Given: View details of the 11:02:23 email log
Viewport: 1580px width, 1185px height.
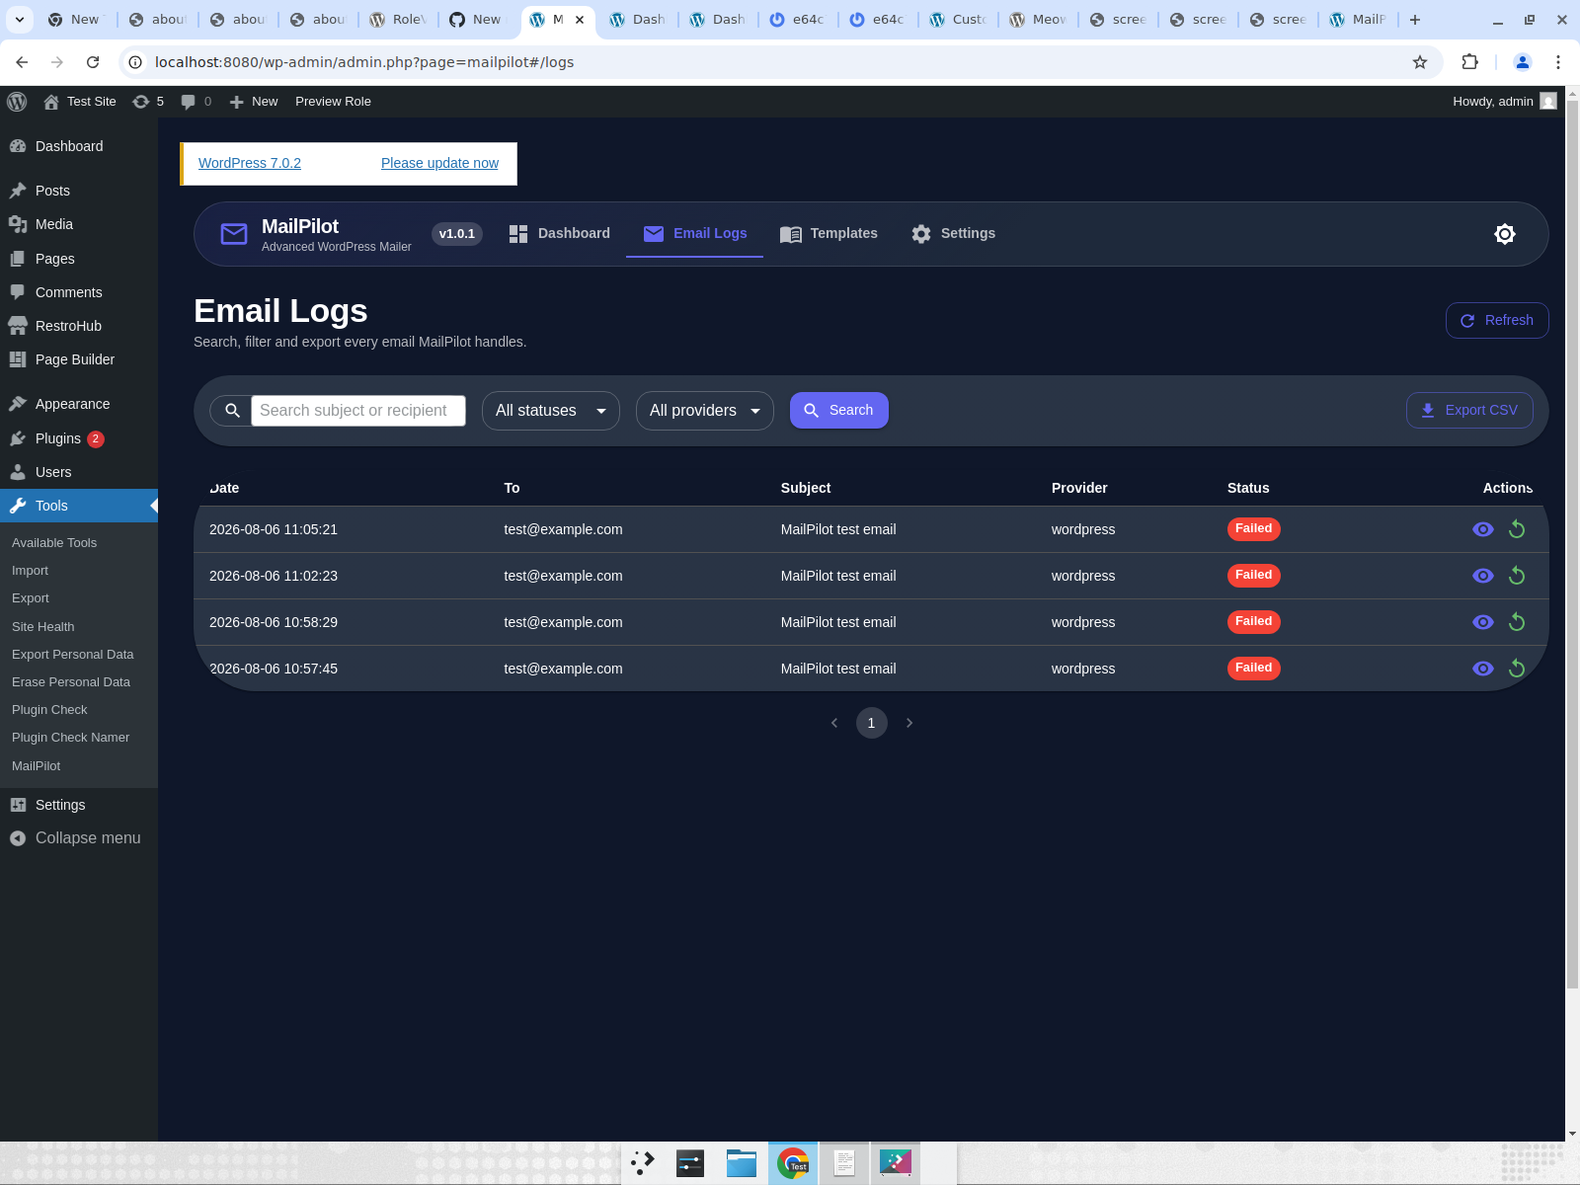Looking at the screenshot, I should click(1483, 576).
